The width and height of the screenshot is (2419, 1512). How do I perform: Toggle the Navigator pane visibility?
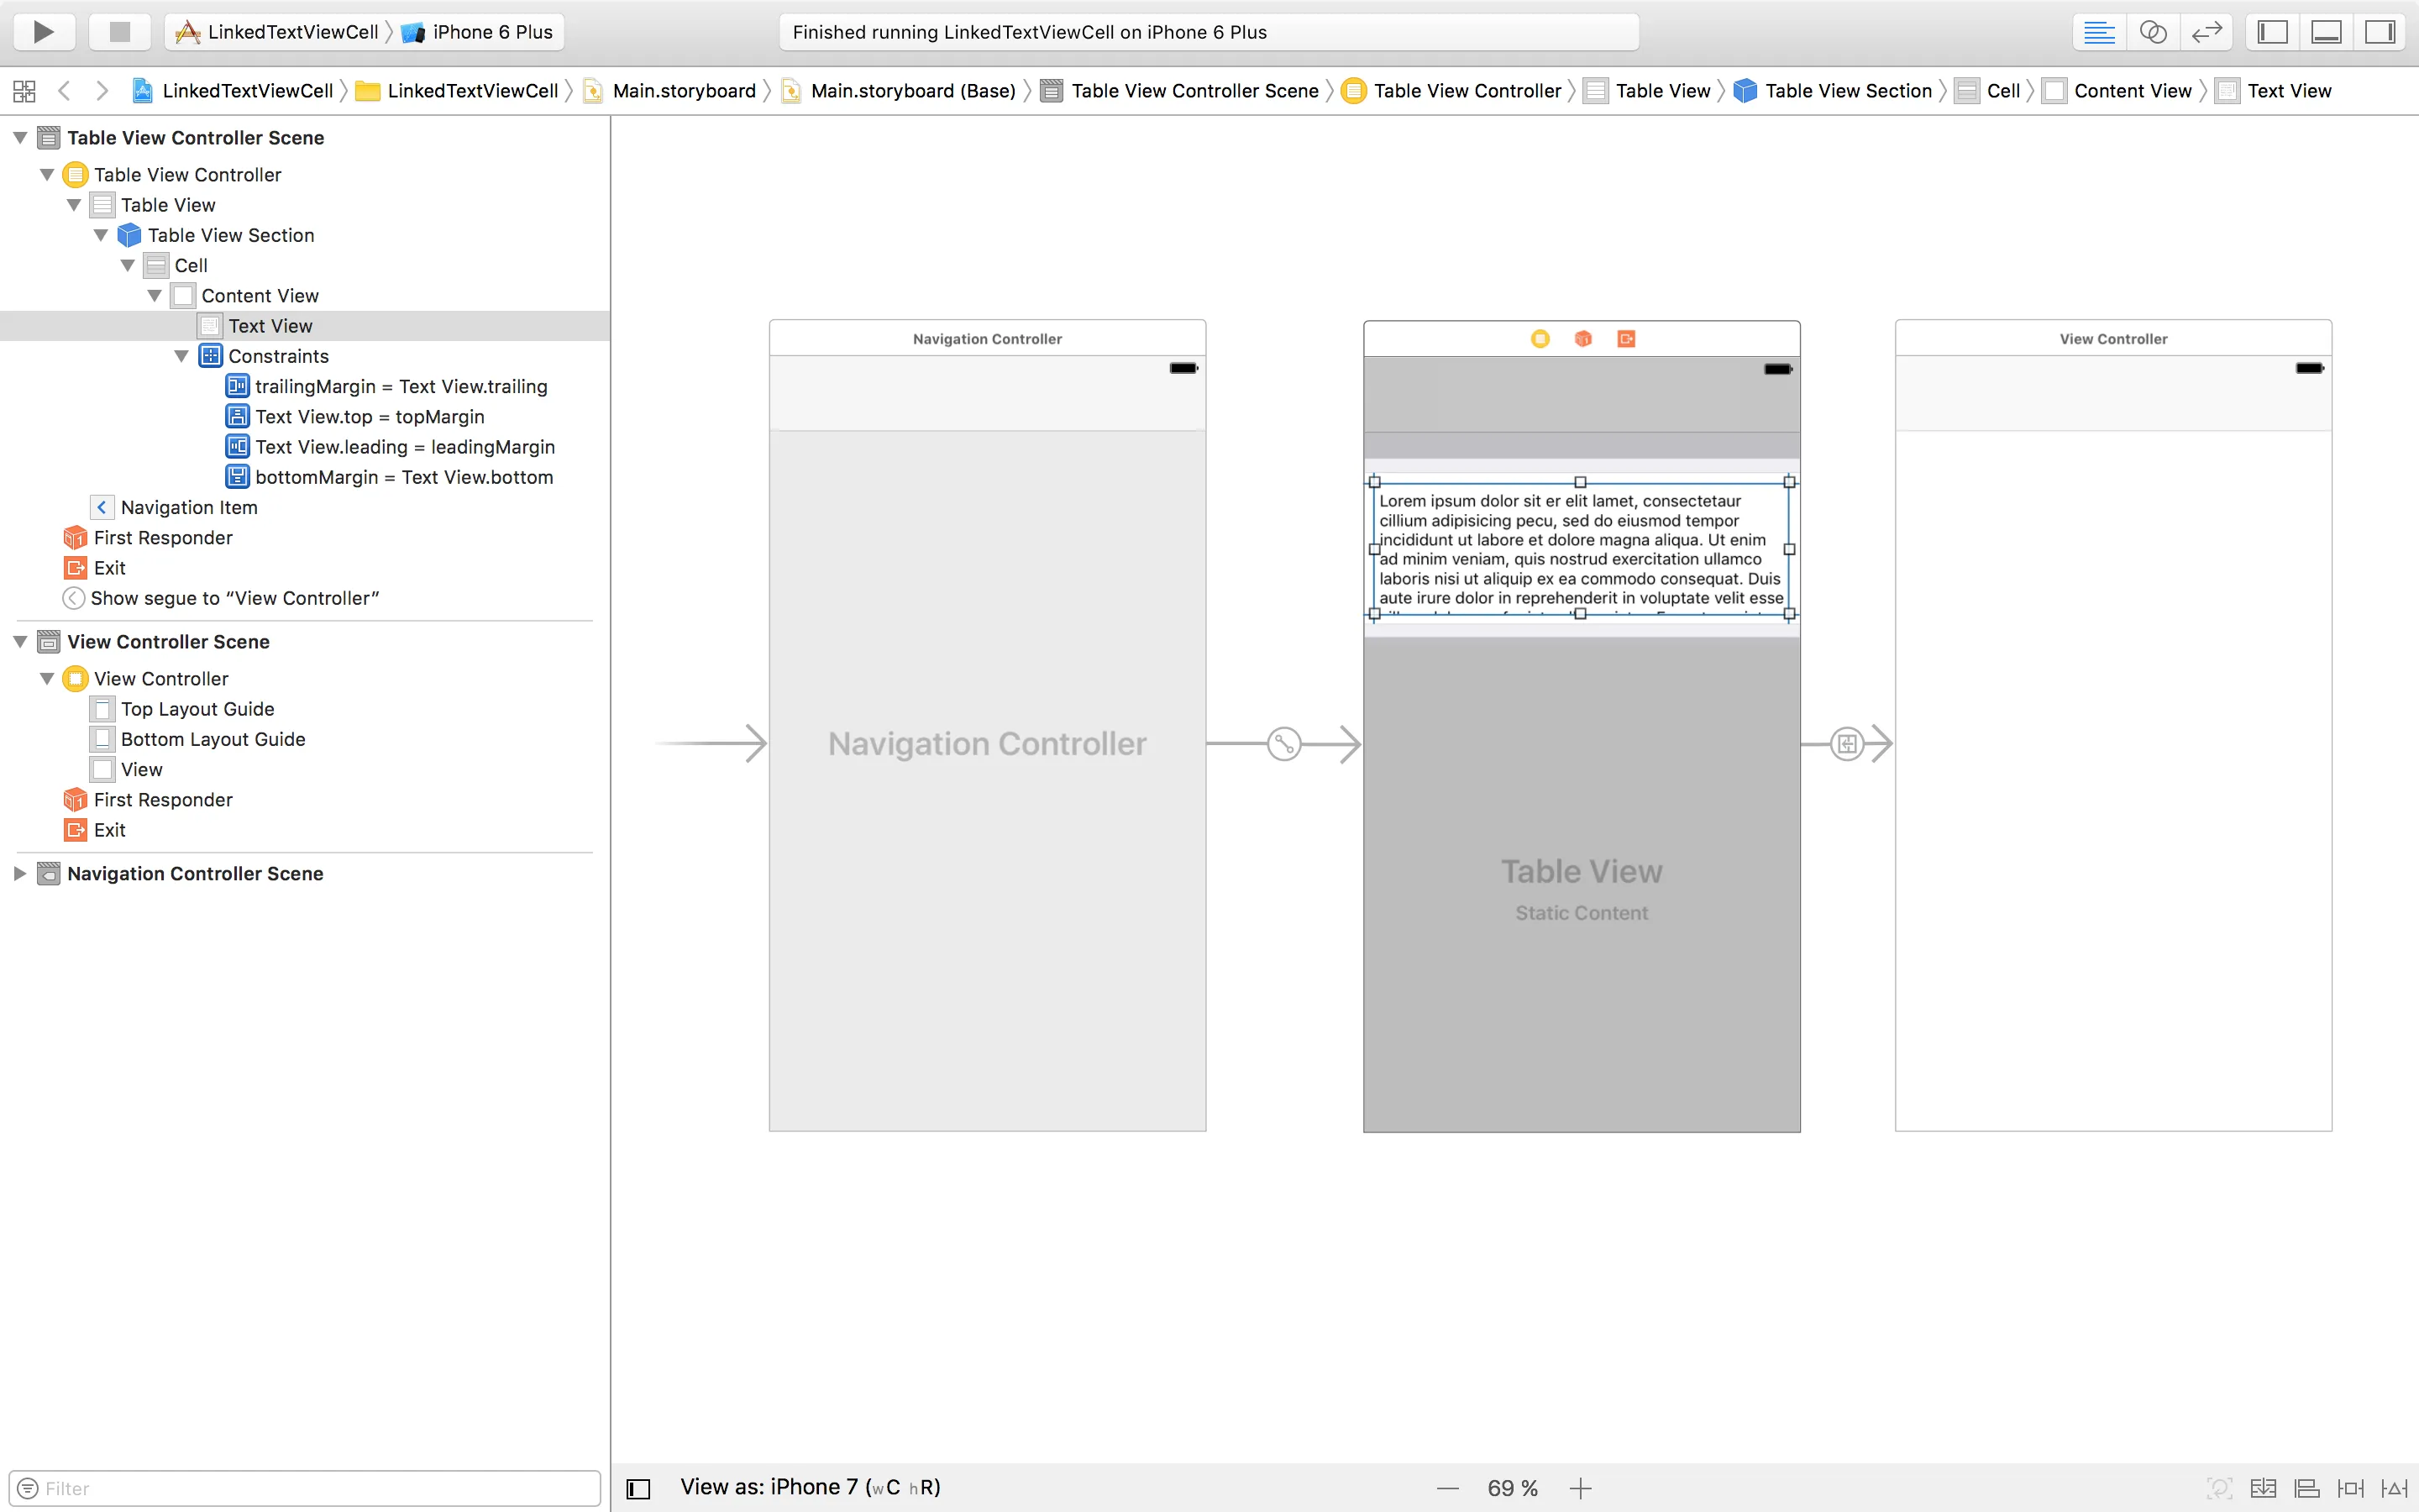[2272, 32]
